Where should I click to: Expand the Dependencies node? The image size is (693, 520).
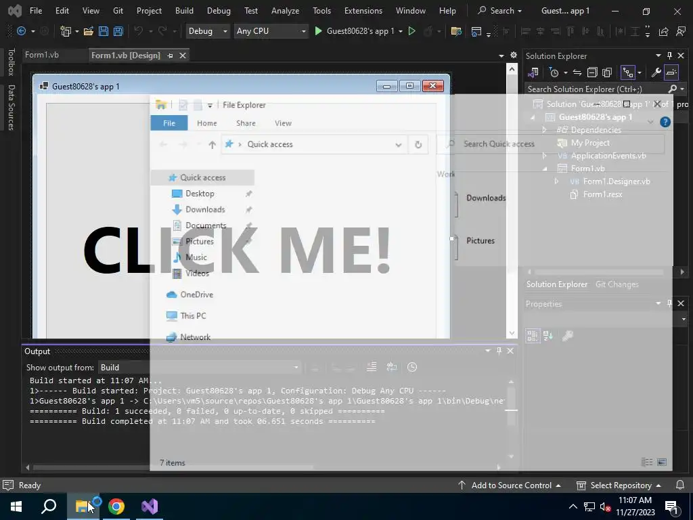pyautogui.click(x=545, y=130)
